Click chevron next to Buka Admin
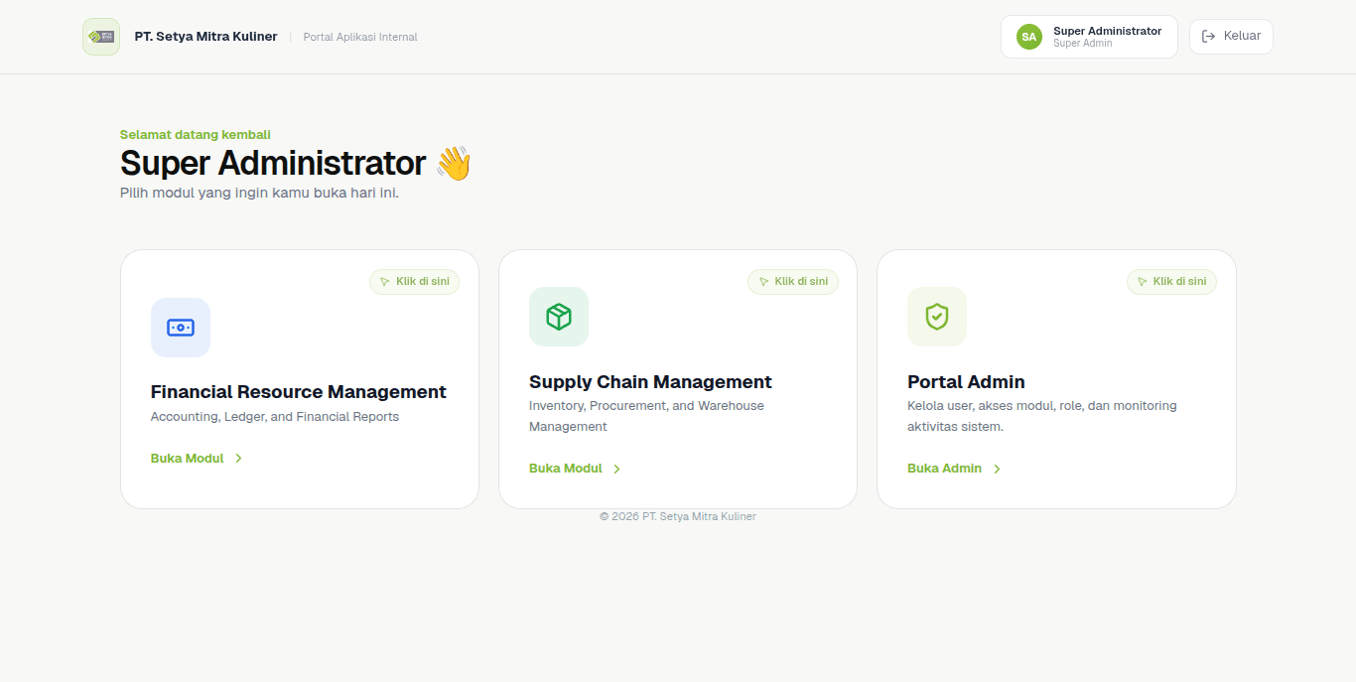Screen dimensions: 1356x682 point(997,469)
